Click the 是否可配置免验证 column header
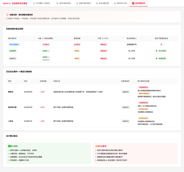The width and height of the screenshot is (184, 172). tap(162, 39)
